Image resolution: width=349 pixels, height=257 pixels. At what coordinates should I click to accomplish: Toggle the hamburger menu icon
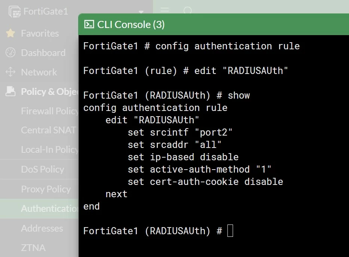pos(165,10)
